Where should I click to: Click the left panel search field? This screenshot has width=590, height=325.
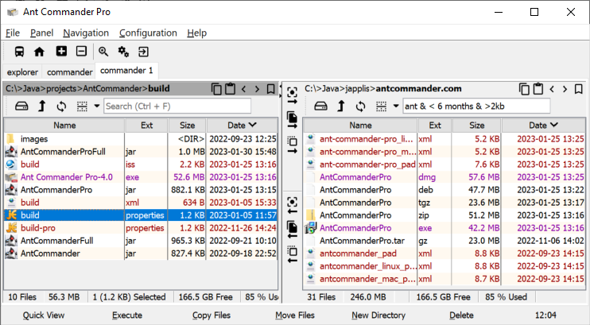[x=177, y=106]
